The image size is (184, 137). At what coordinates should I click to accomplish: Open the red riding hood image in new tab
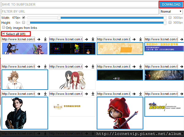point(134,94)
